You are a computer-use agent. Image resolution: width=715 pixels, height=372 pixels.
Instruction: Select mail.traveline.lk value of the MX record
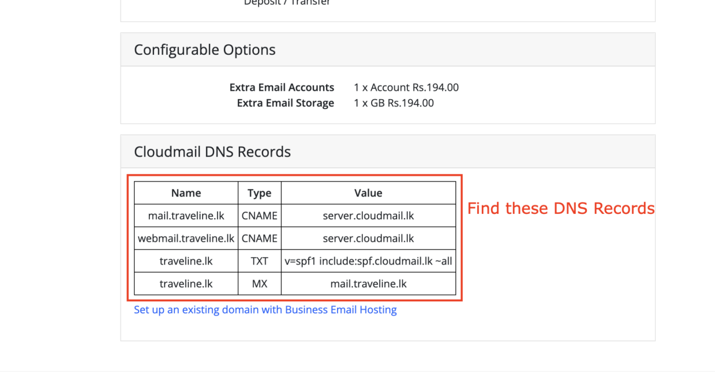pos(368,284)
